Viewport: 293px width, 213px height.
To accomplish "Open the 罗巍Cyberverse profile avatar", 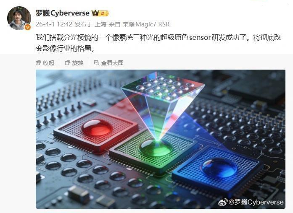I will tap(19, 18).
